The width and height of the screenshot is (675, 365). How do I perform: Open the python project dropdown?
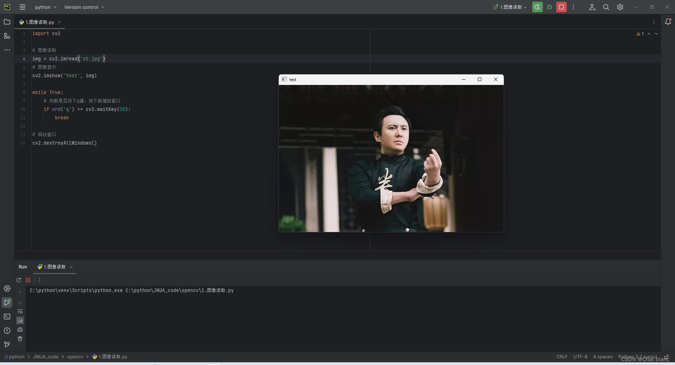(46, 7)
